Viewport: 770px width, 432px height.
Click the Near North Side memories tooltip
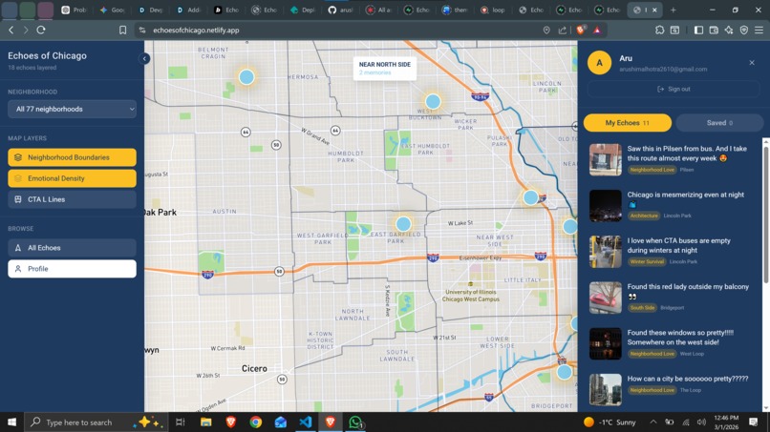tap(384, 68)
